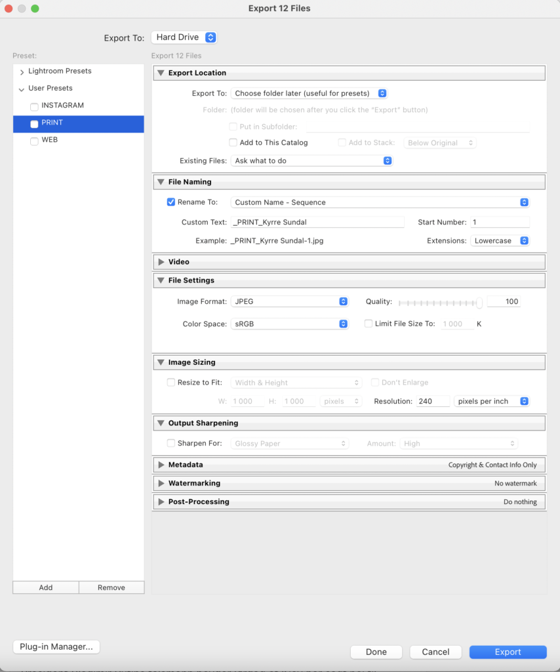Expand the Watermarking section triangle
560x672 pixels.
tap(161, 483)
